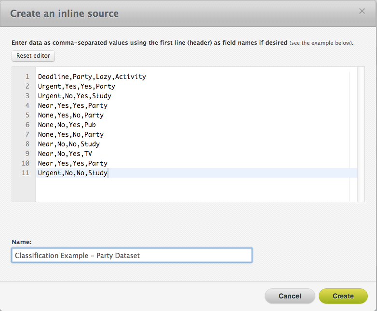Click the text on editor line 7

pyautogui.click(x=70, y=134)
